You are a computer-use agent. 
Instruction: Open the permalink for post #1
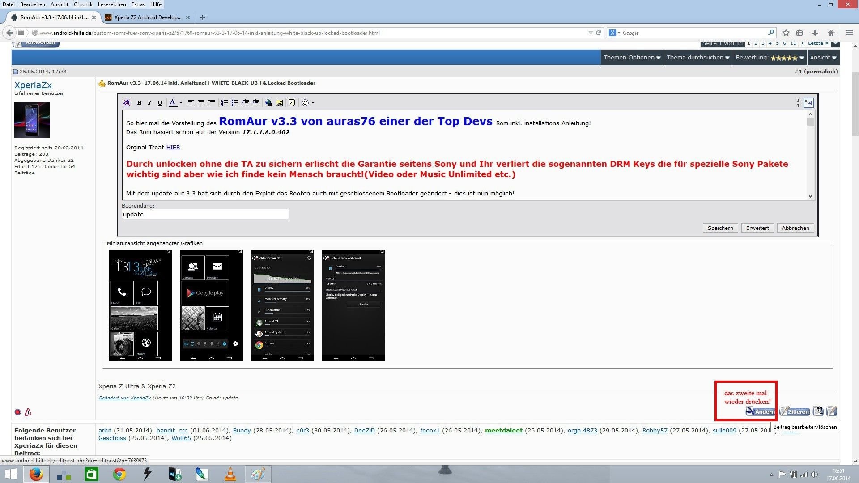pos(821,72)
